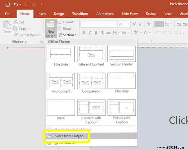Open the Section dropdown
The image size is (188, 150).
(x=67, y=35)
